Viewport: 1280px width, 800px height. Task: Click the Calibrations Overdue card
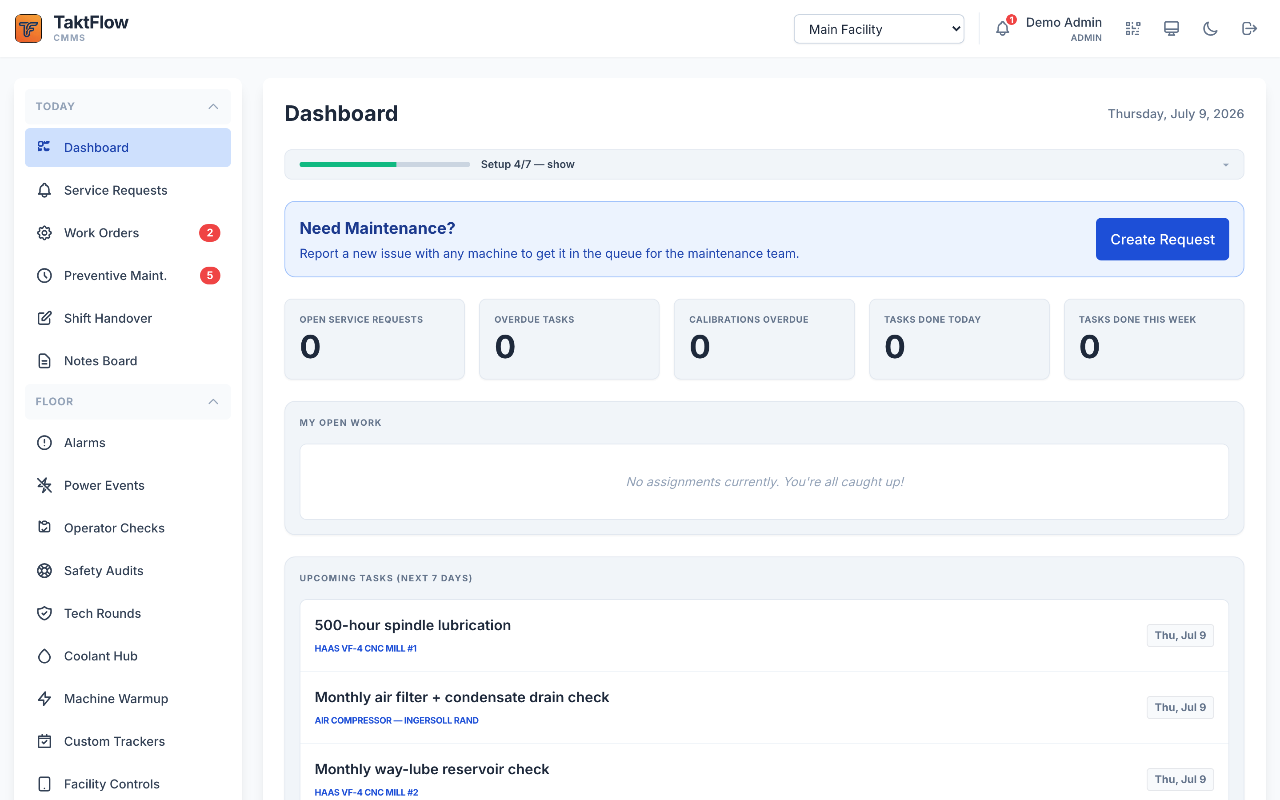pyautogui.click(x=764, y=339)
